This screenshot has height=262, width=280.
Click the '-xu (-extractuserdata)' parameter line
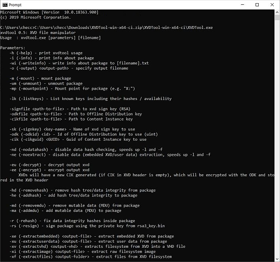[88, 241]
